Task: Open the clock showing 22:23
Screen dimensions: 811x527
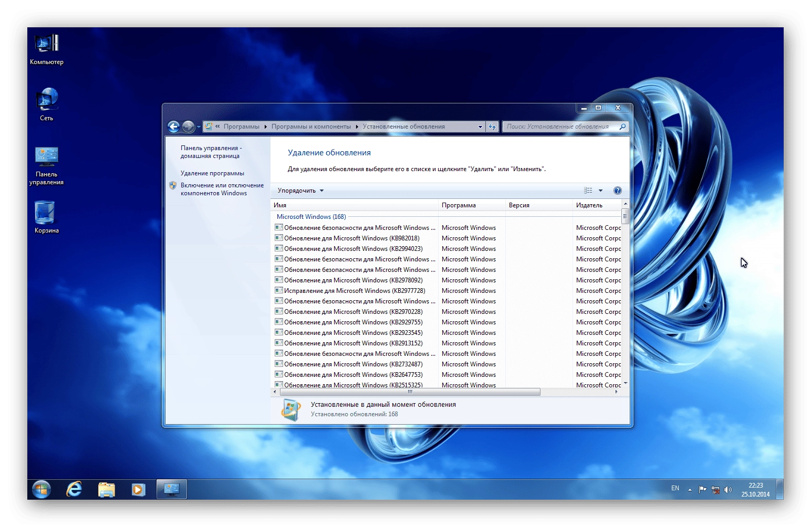Action: (756, 490)
